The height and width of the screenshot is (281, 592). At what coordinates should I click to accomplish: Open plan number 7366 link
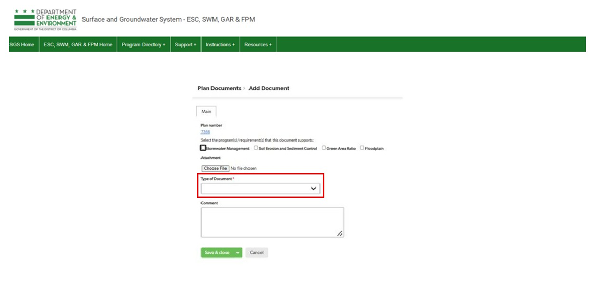click(x=205, y=132)
